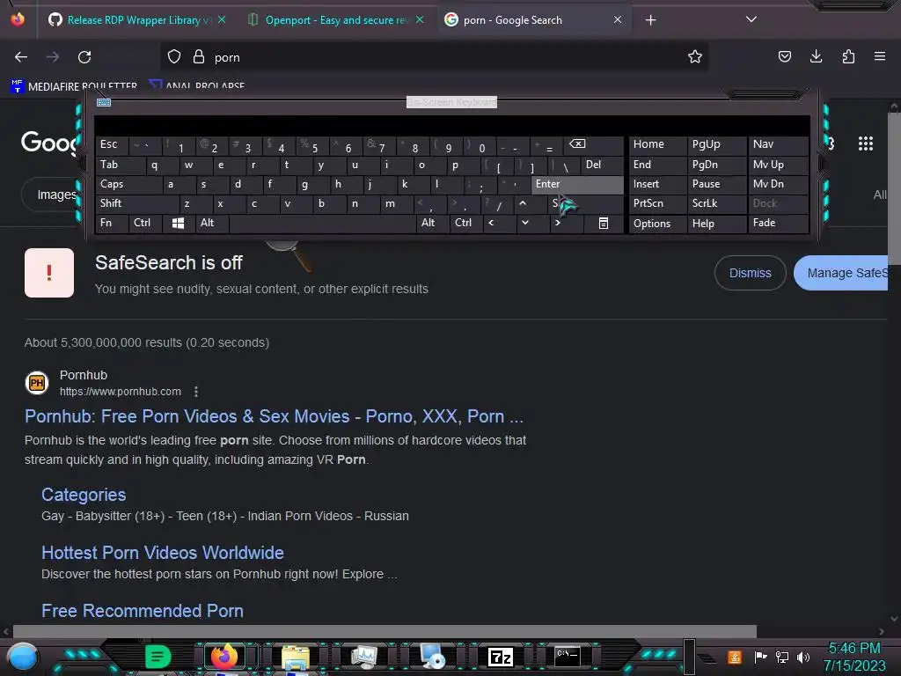Screen dimensions: 901x676
Task: Click the on-screen keyboard title bar icon
Action: pyautogui.click(x=104, y=102)
